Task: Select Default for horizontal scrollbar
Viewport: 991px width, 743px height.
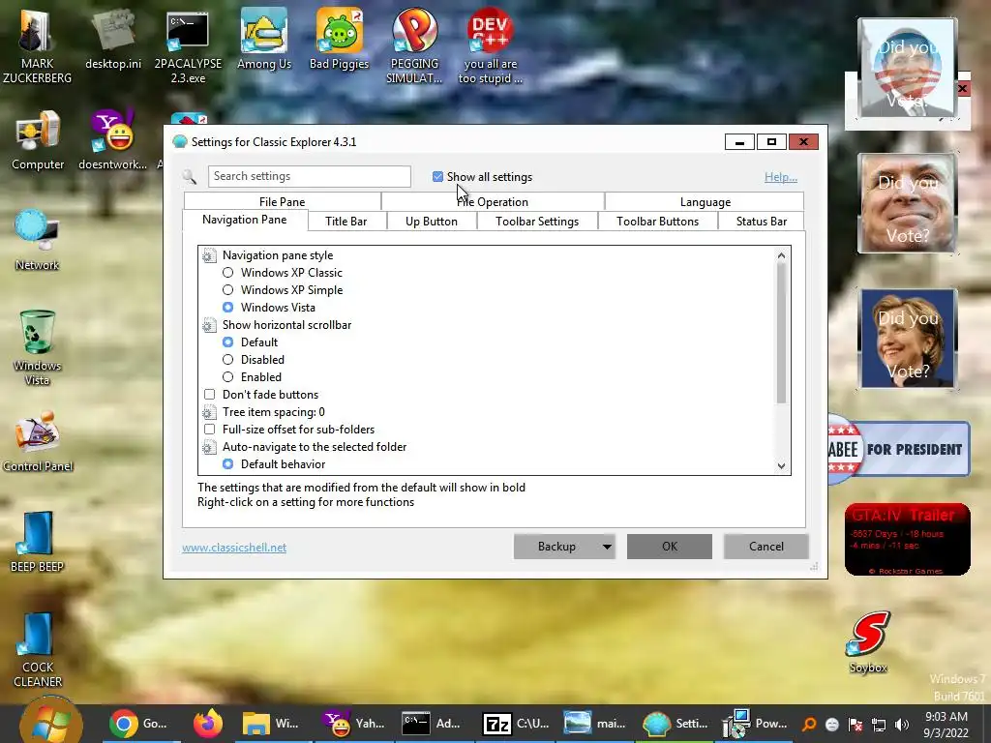Action: [x=228, y=342]
